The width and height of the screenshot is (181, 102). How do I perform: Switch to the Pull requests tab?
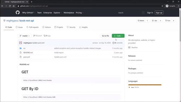pos(33,27)
